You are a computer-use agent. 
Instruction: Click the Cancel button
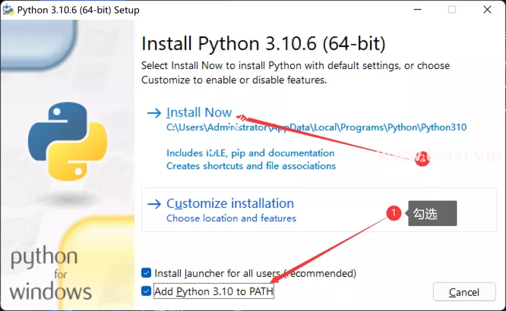464,292
